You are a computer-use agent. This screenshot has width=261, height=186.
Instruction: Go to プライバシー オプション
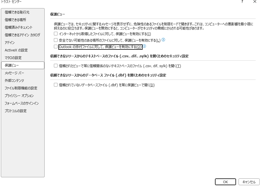pos(19,96)
